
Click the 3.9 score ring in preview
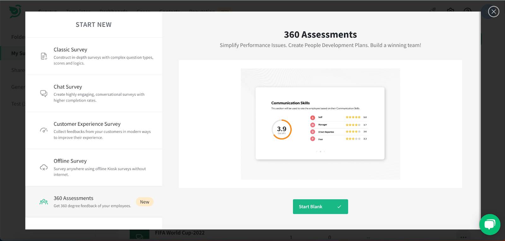[282, 129]
